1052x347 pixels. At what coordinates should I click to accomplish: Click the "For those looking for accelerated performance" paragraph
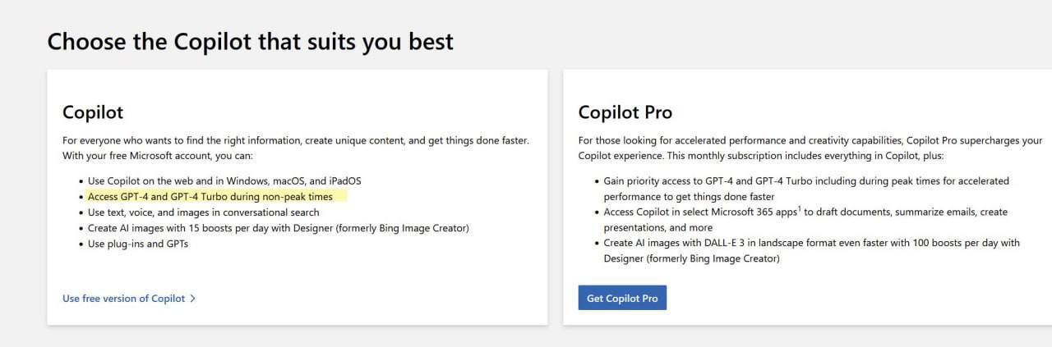810,140
